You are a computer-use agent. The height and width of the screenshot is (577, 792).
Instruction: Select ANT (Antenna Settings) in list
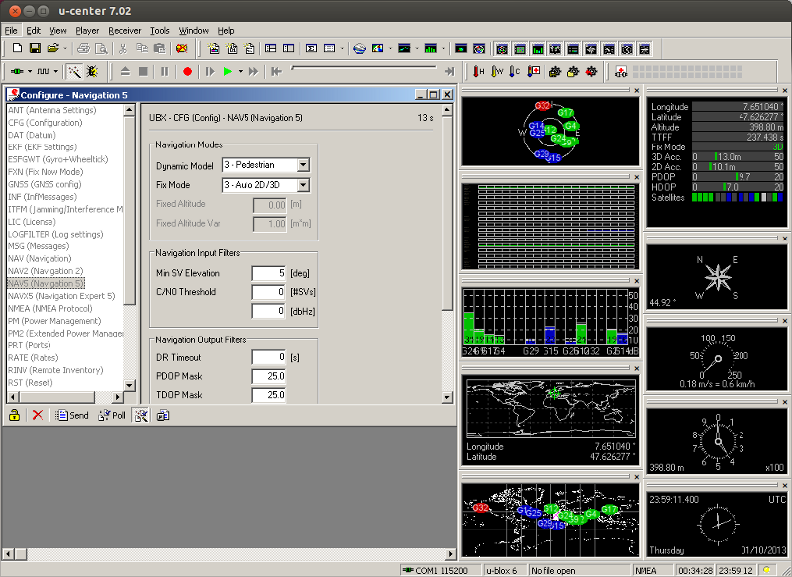click(x=52, y=110)
